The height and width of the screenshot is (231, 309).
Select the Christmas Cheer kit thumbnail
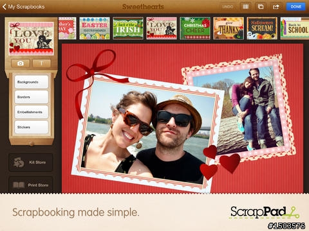pyautogui.click(x=195, y=28)
